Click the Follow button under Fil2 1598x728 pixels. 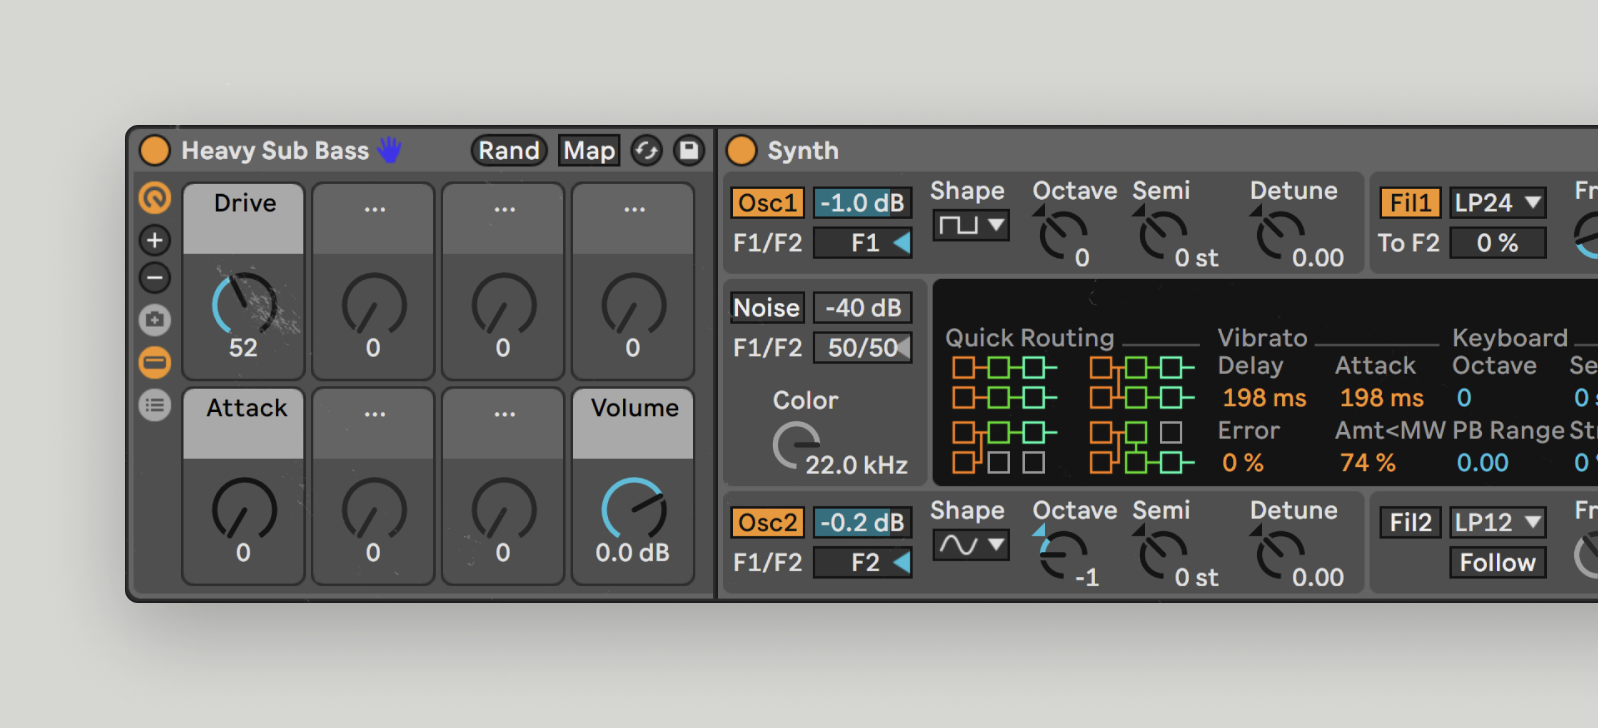[x=1497, y=563]
